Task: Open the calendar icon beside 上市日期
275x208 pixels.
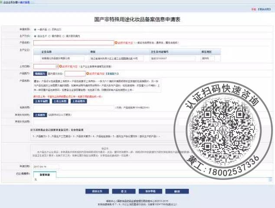Action: [57, 67]
